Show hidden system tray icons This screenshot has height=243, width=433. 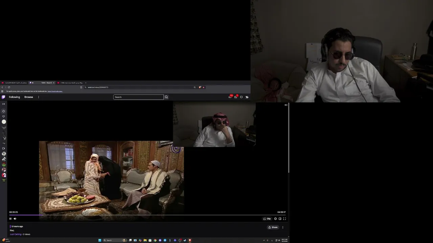[264, 240]
